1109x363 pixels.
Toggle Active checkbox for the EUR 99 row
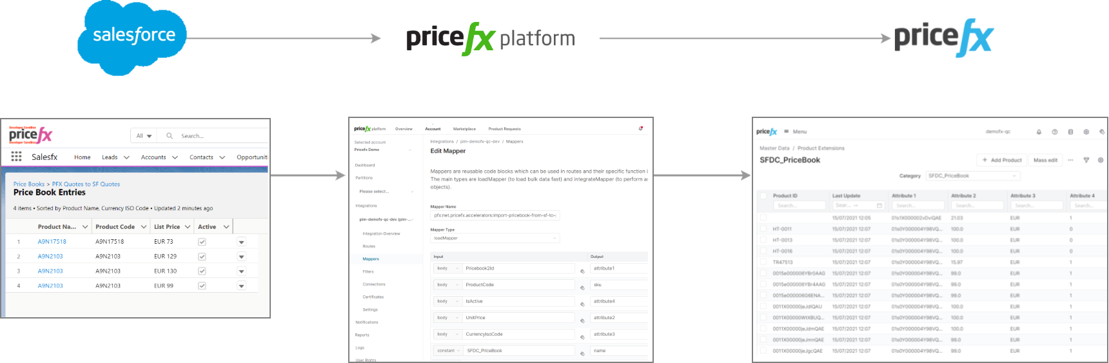tap(202, 286)
